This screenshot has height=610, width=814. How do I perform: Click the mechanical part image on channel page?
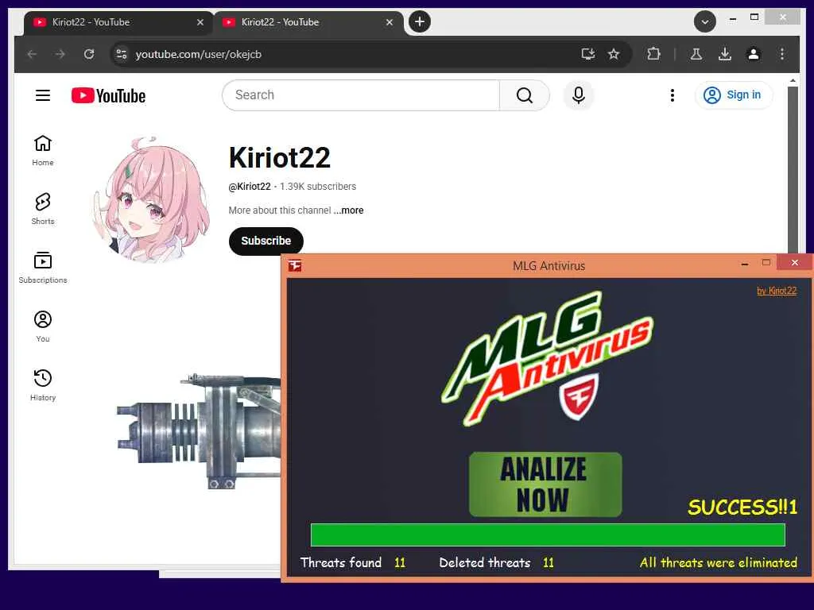coord(198,431)
